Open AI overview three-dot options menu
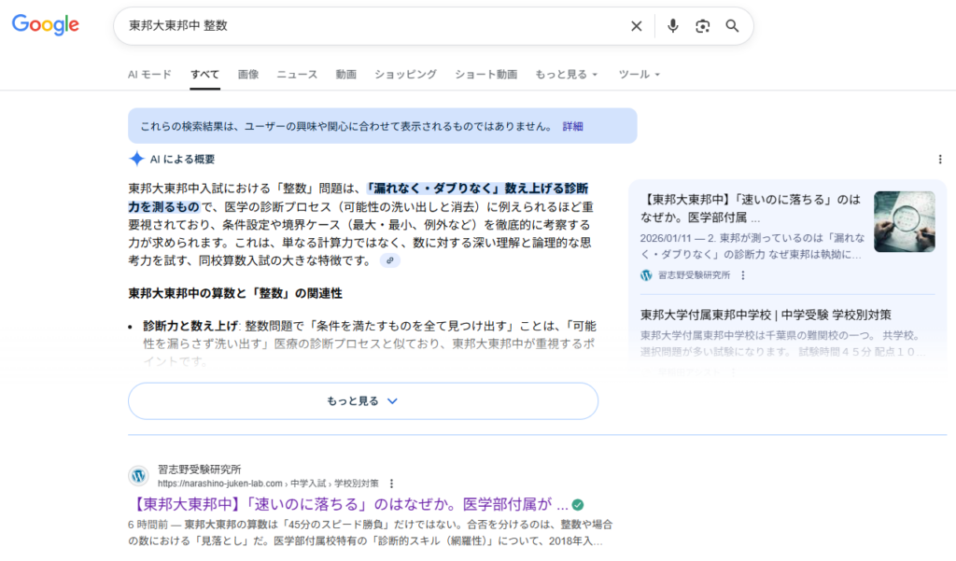 [x=939, y=160]
